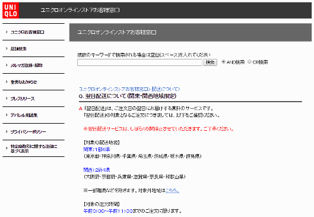Open ユニクロお客様窓口 sidebar item
The image size is (314, 217).
coord(27,32)
